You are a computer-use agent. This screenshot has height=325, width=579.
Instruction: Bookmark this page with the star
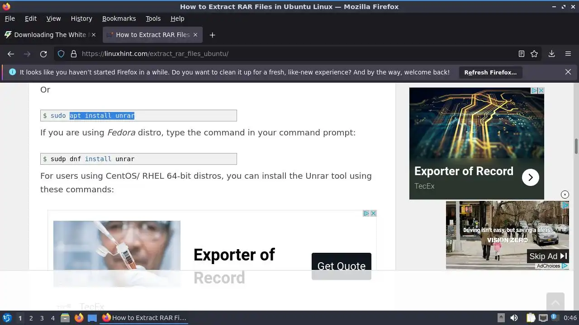pyautogui.click(x=534, y=54)
